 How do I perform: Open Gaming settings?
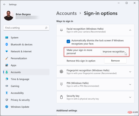click(x=26, y=86)
